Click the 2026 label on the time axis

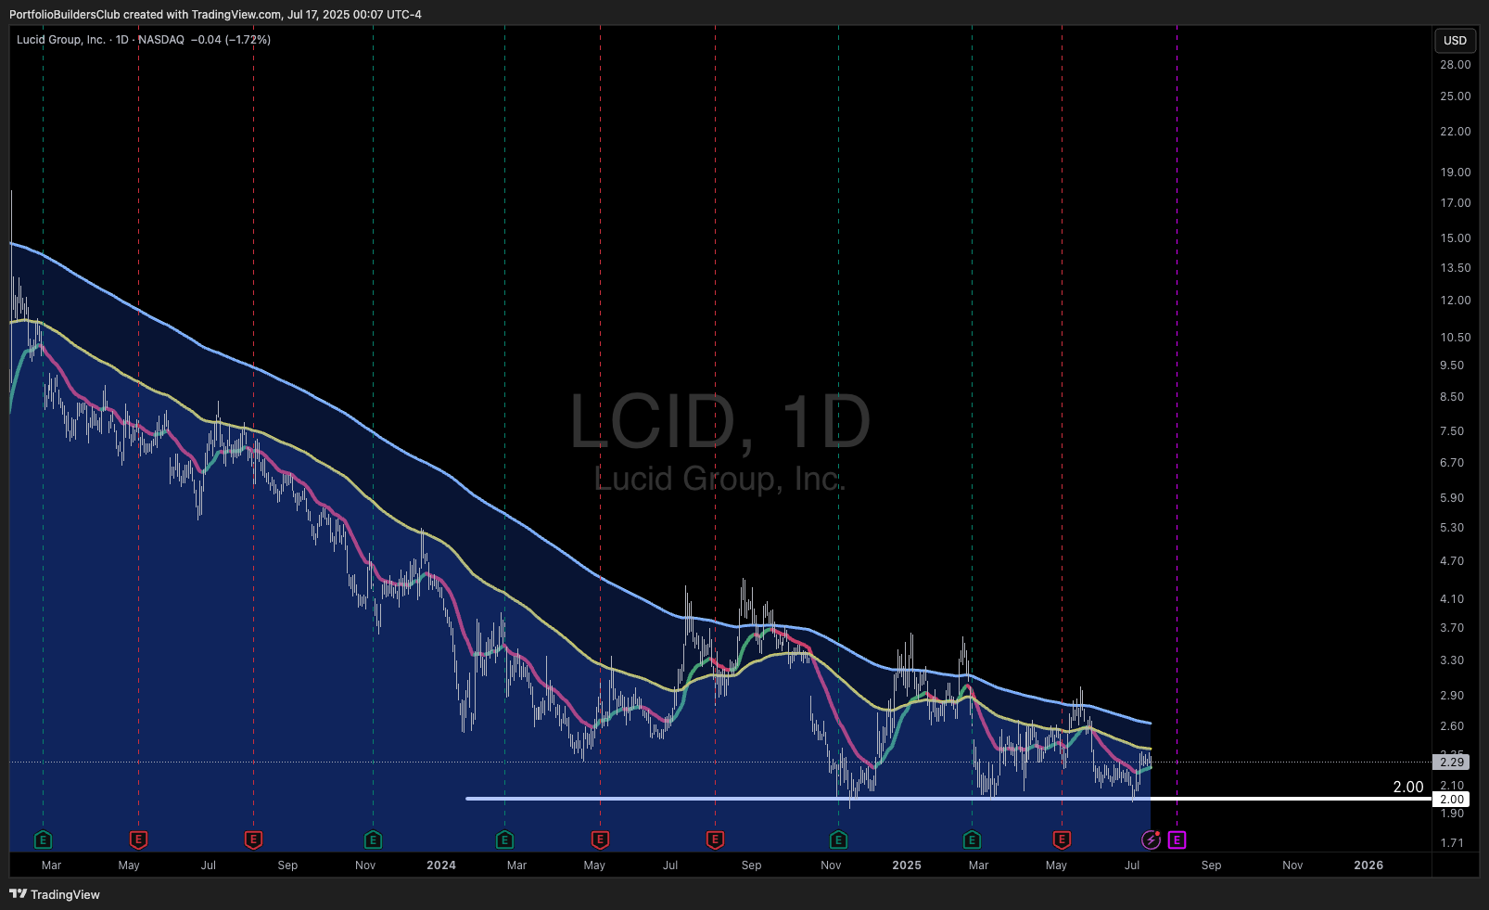pyautogui.click(x=1368, y=865)
